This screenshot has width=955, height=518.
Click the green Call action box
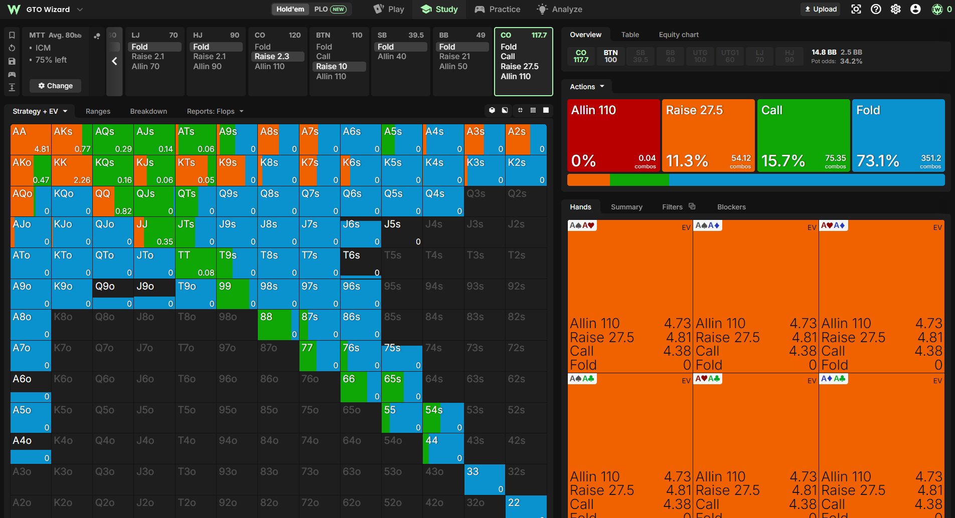[804, 136]
